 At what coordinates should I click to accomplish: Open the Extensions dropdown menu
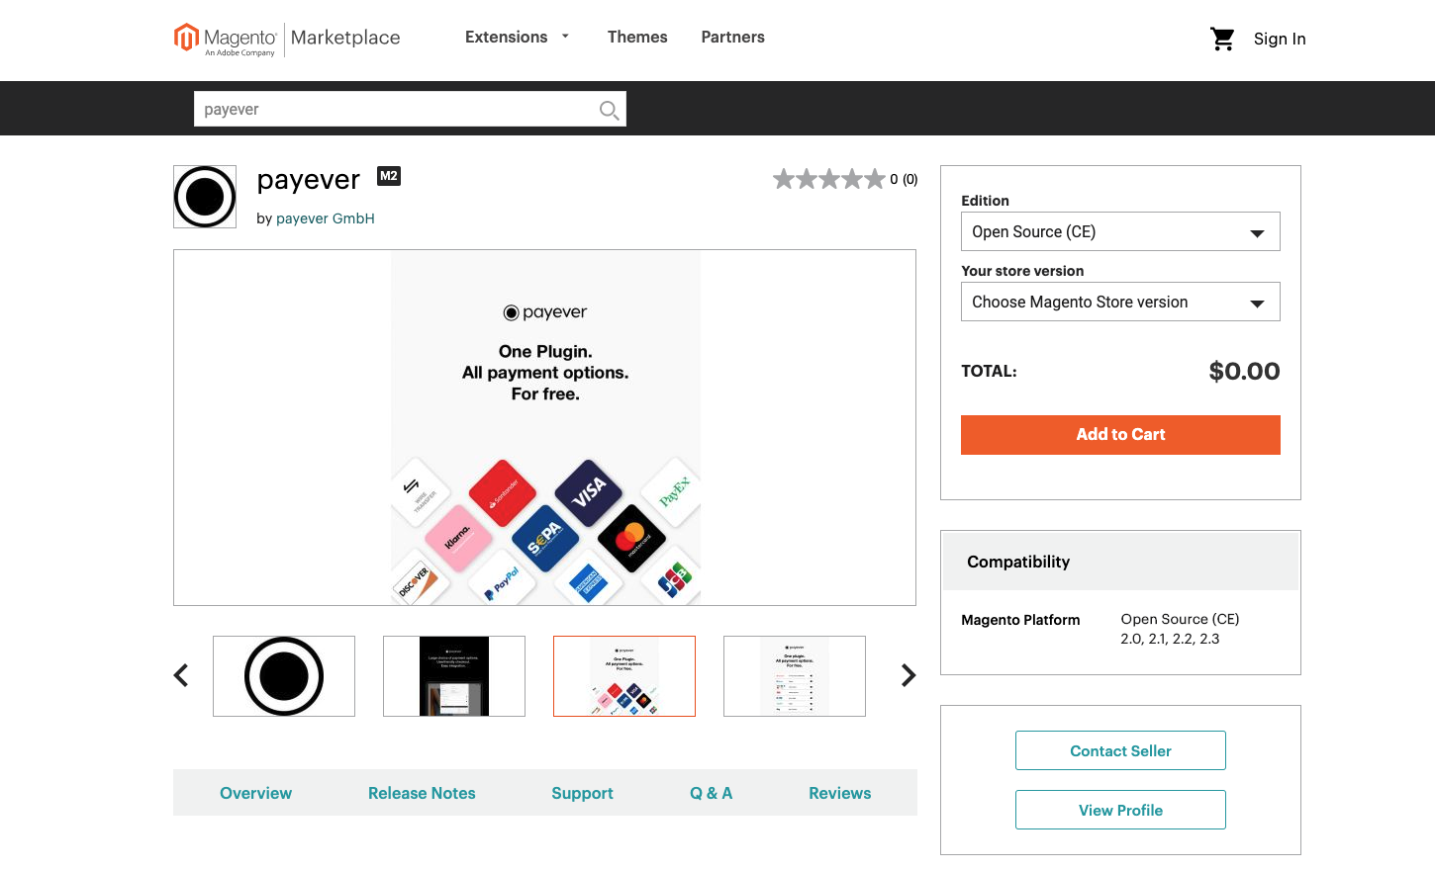coord(517,37)
